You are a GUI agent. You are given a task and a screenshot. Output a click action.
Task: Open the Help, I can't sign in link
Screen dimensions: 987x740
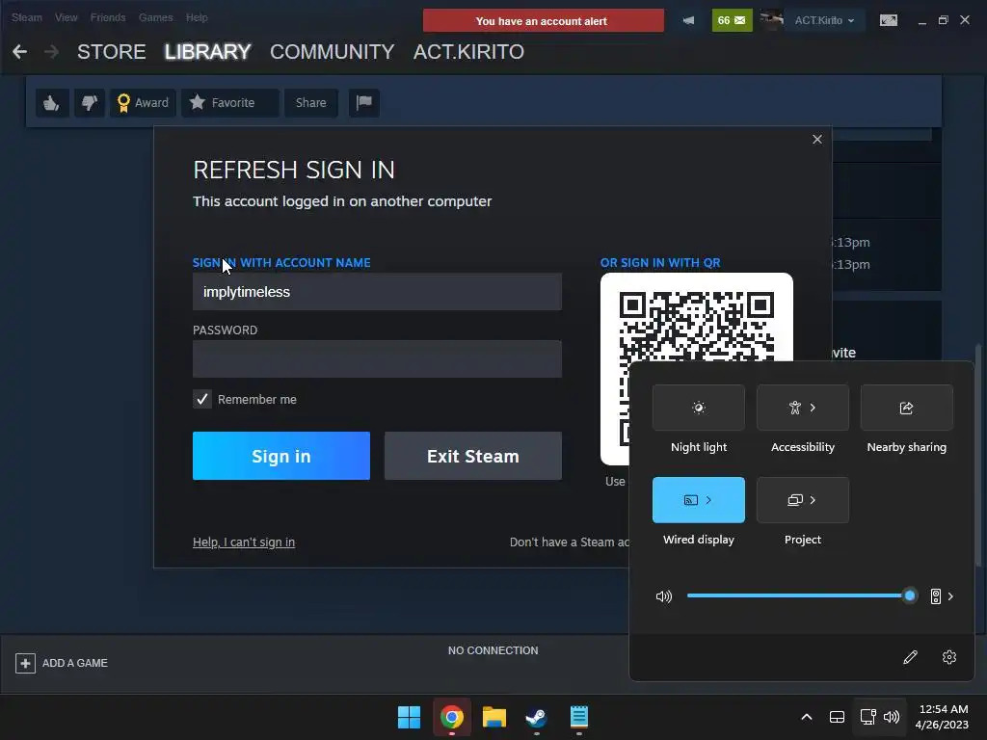(244, 542)
